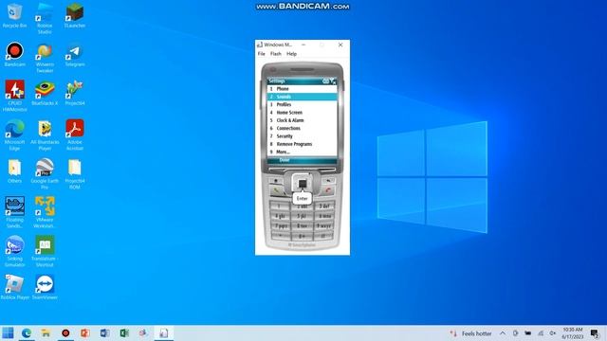This screenshot has height=341, width=607.
Task: Select the Home Screen settings entry
Action: tap(302, 113)
